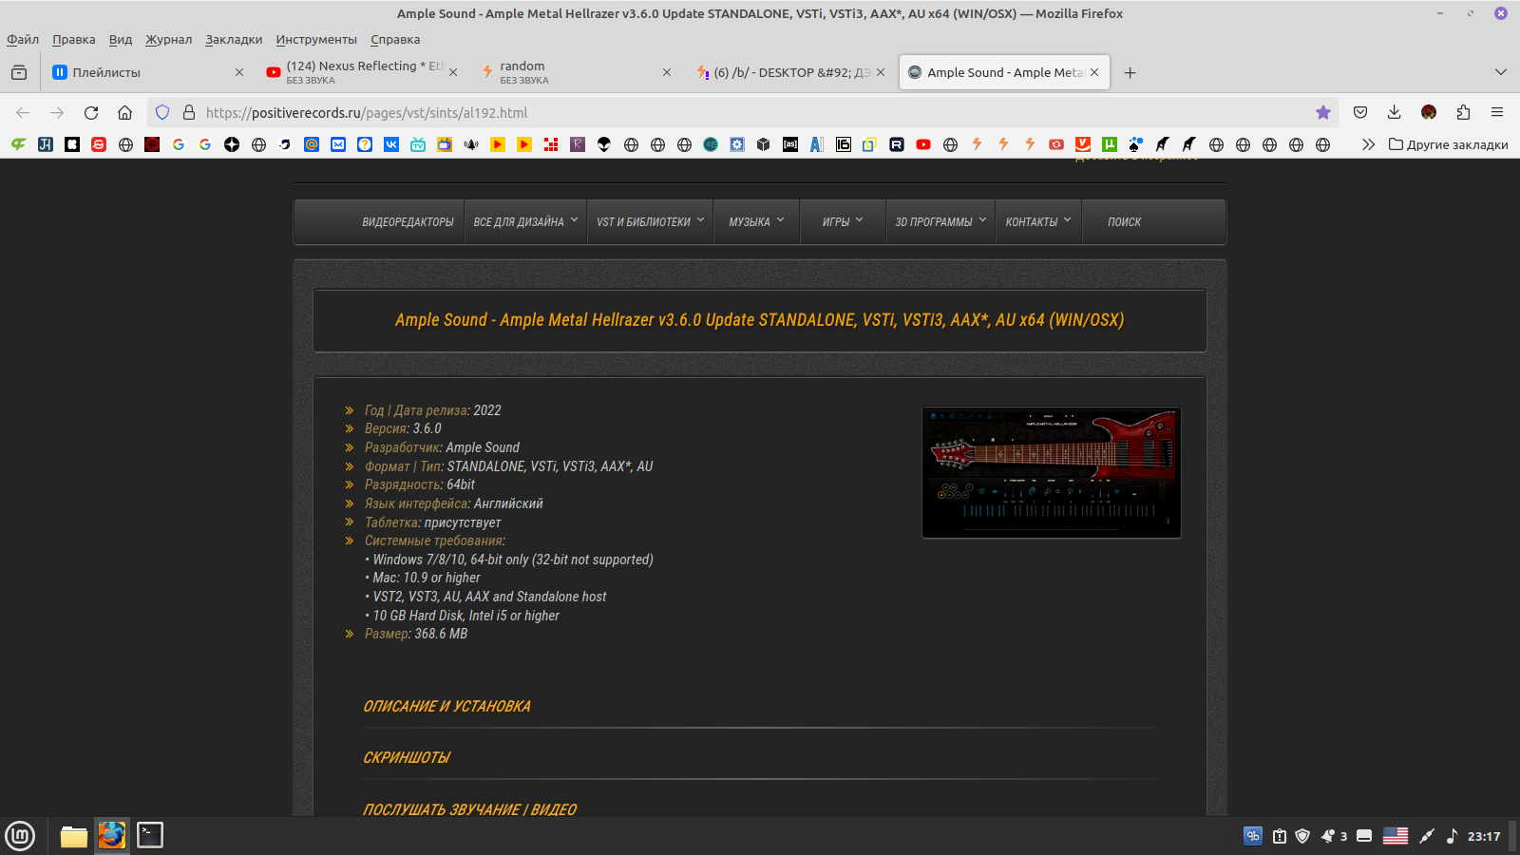Open the Закладки menu
Screen dimensions: 1520x855
pos(234,40)
